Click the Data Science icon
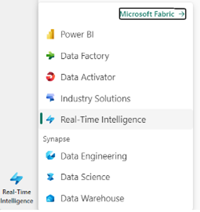This screenshot has height=212, width=200. [x=50, y=177]
